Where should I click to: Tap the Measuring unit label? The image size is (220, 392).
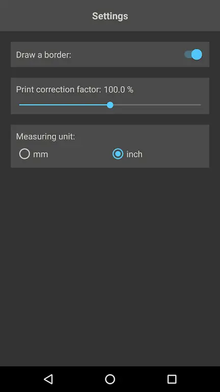(45, 136)
